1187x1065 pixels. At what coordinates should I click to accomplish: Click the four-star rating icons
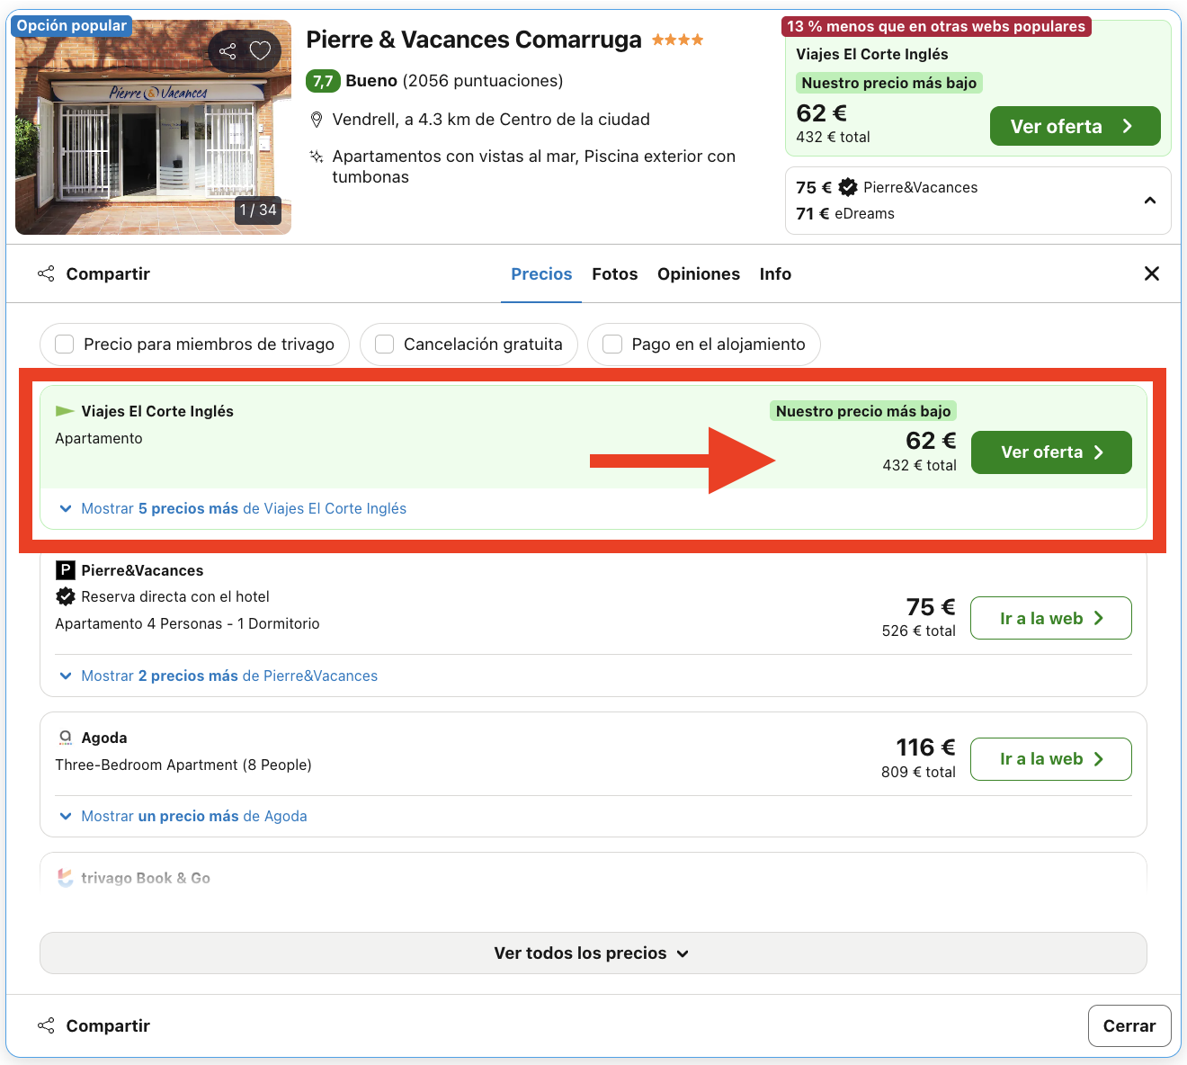(x=677, y=40)
